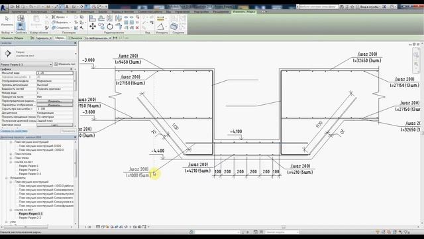Viewport: 424px width, 239px height.
Task: Click the Project Browser vertical scrollbar
Action: (76, 163)
